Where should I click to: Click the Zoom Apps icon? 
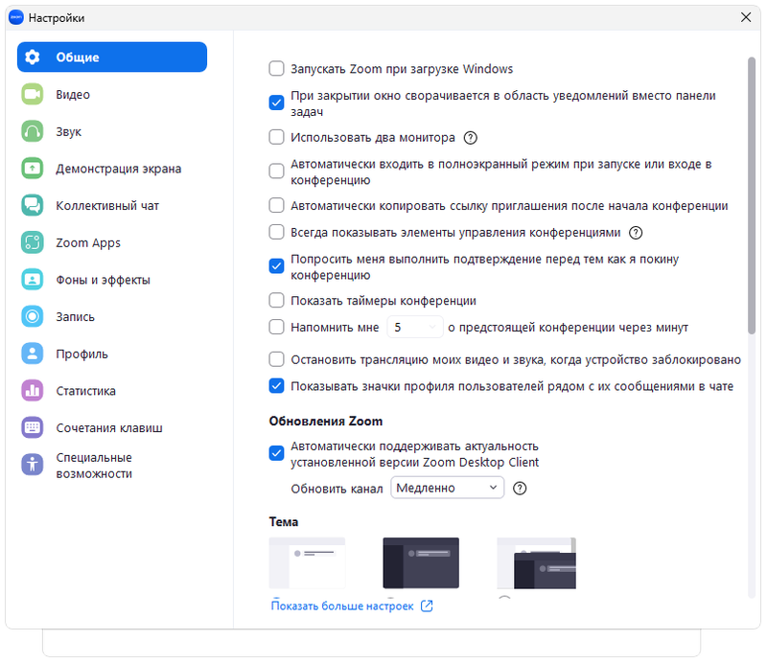click(33, 242)
